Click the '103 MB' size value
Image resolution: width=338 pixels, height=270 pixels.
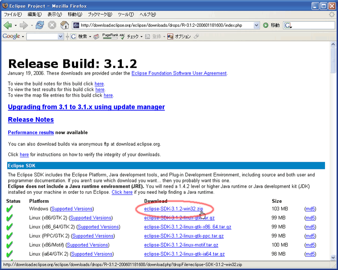pos(280,209)
